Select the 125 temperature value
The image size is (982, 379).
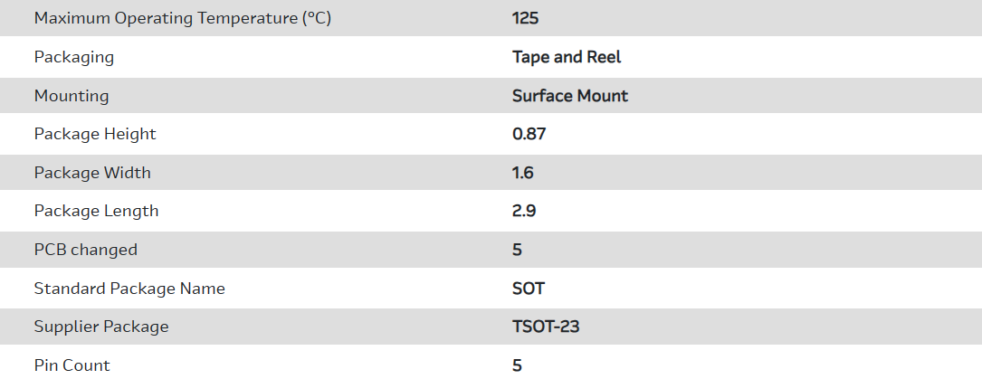(526, 18)
